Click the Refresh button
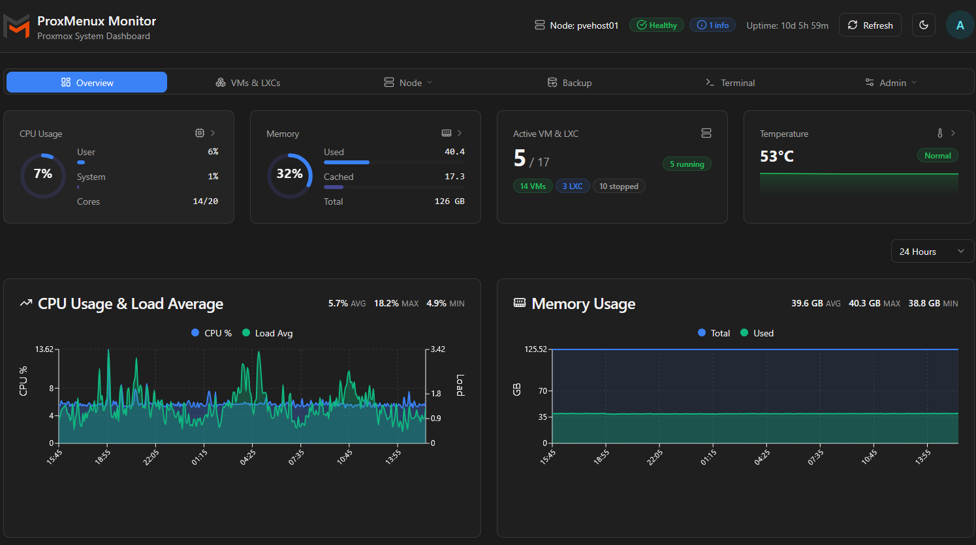Viewport: 976px width, 545px height. (x=870, y=25)
